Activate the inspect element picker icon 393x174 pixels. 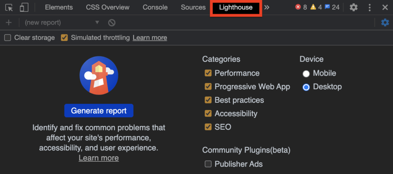pyautogui.click(x=9, y=8)
